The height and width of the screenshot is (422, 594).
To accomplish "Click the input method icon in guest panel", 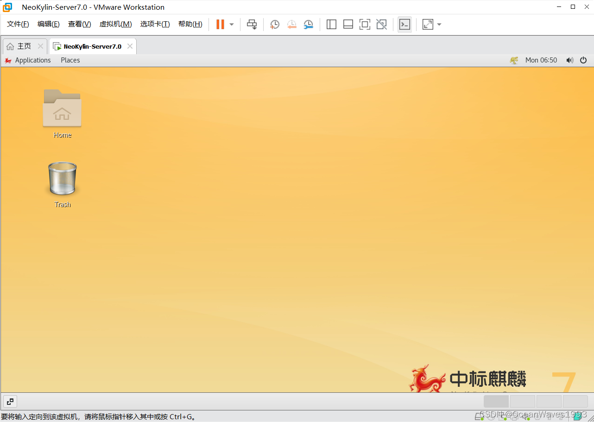I will 514,60.
